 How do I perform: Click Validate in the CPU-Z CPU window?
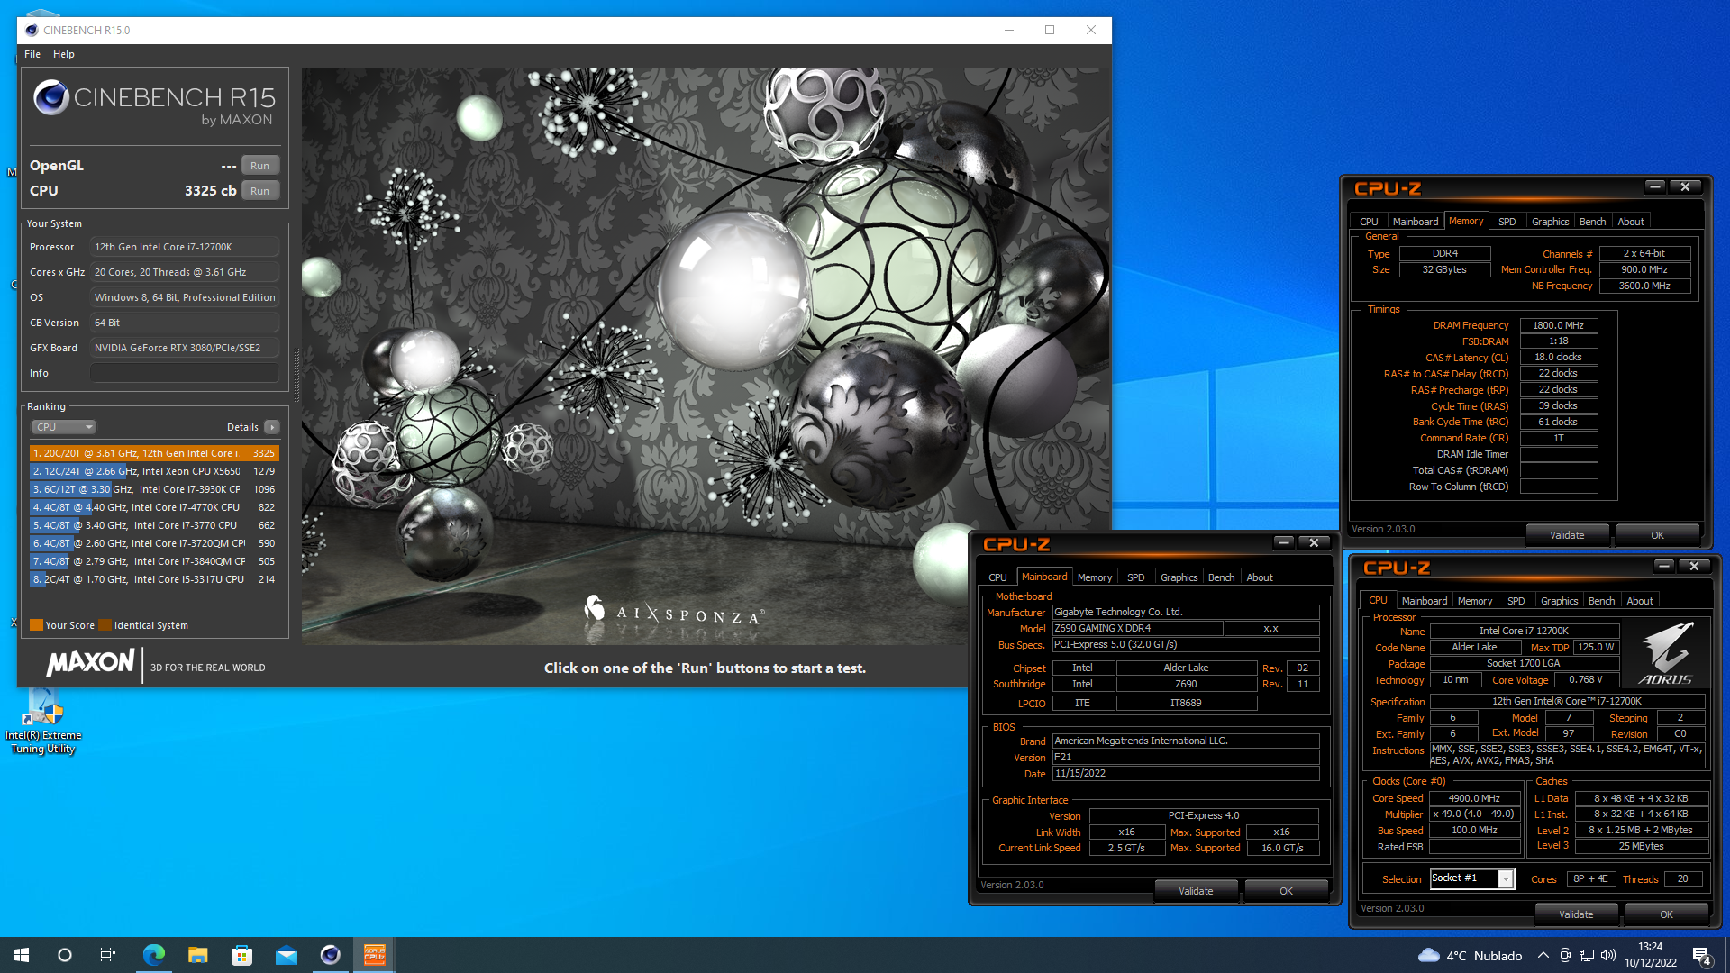click(1576, 914)
